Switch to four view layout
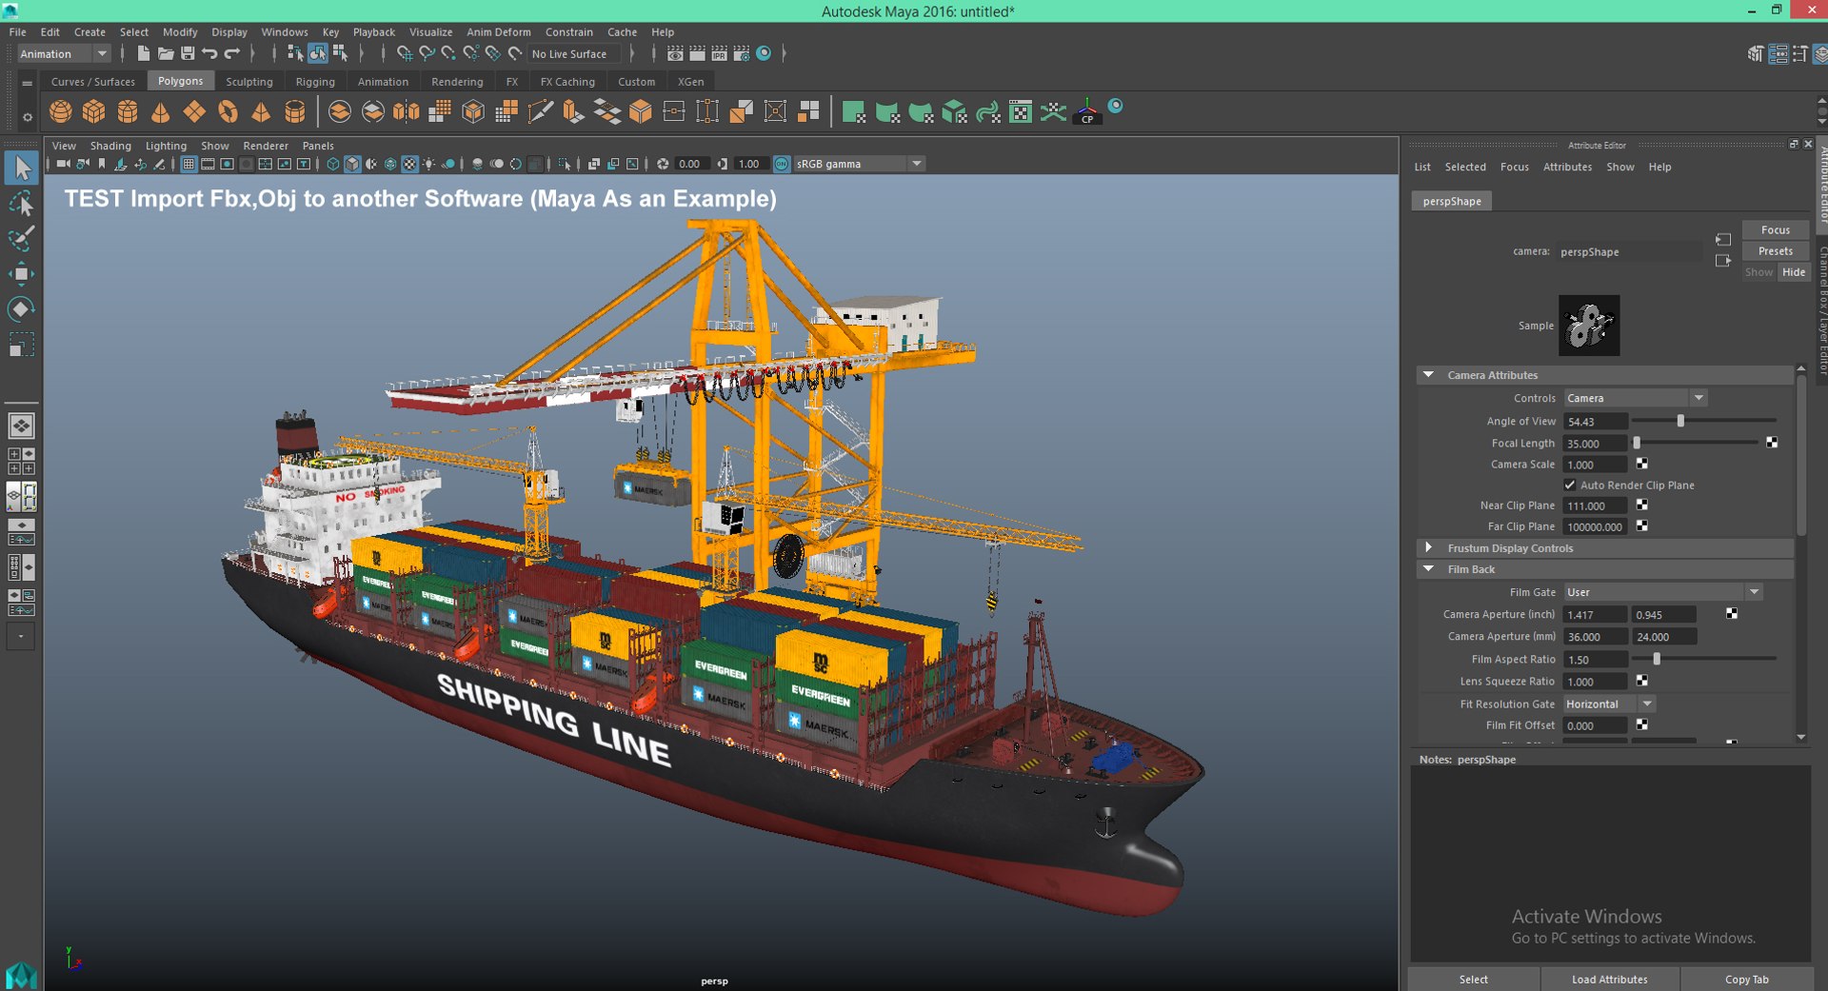The image size is (1828, 991). 21,461
